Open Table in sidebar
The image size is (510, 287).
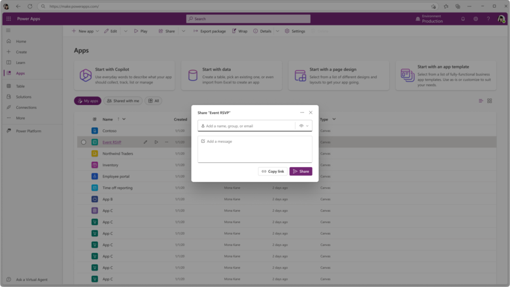tap(20, 86)
